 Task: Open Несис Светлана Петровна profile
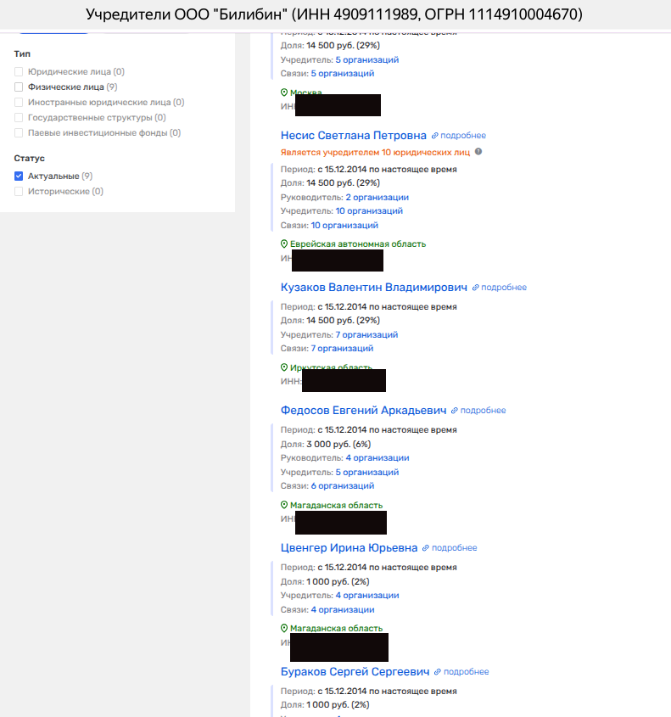[x=353, y=136]
